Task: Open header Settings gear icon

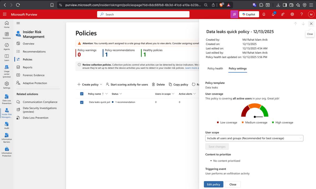Action: pyautogui.click(x=292, y=14)
